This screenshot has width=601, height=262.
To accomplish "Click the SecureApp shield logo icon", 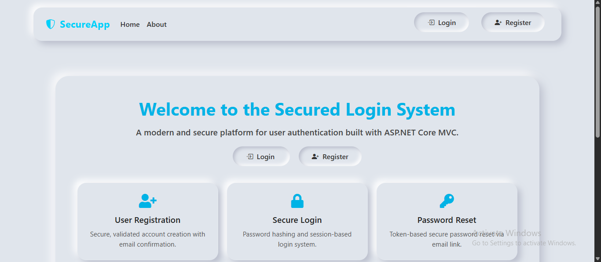I will coord(51,24).
